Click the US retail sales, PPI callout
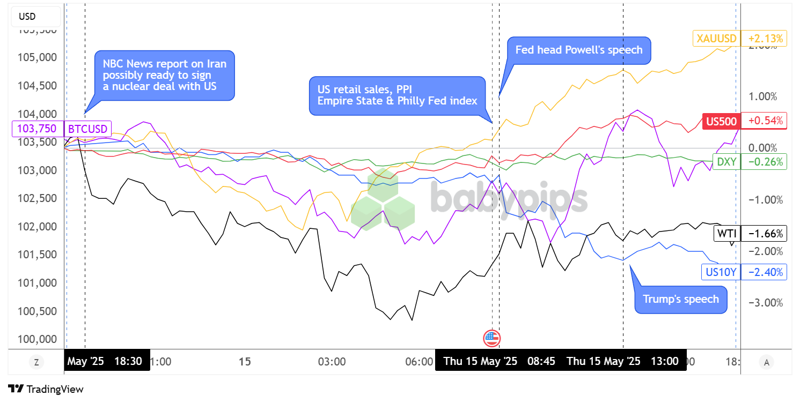 coord(397,95)
